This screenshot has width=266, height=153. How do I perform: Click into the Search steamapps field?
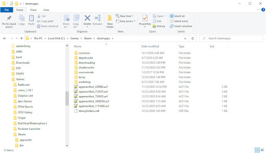(x=231, y=39)
